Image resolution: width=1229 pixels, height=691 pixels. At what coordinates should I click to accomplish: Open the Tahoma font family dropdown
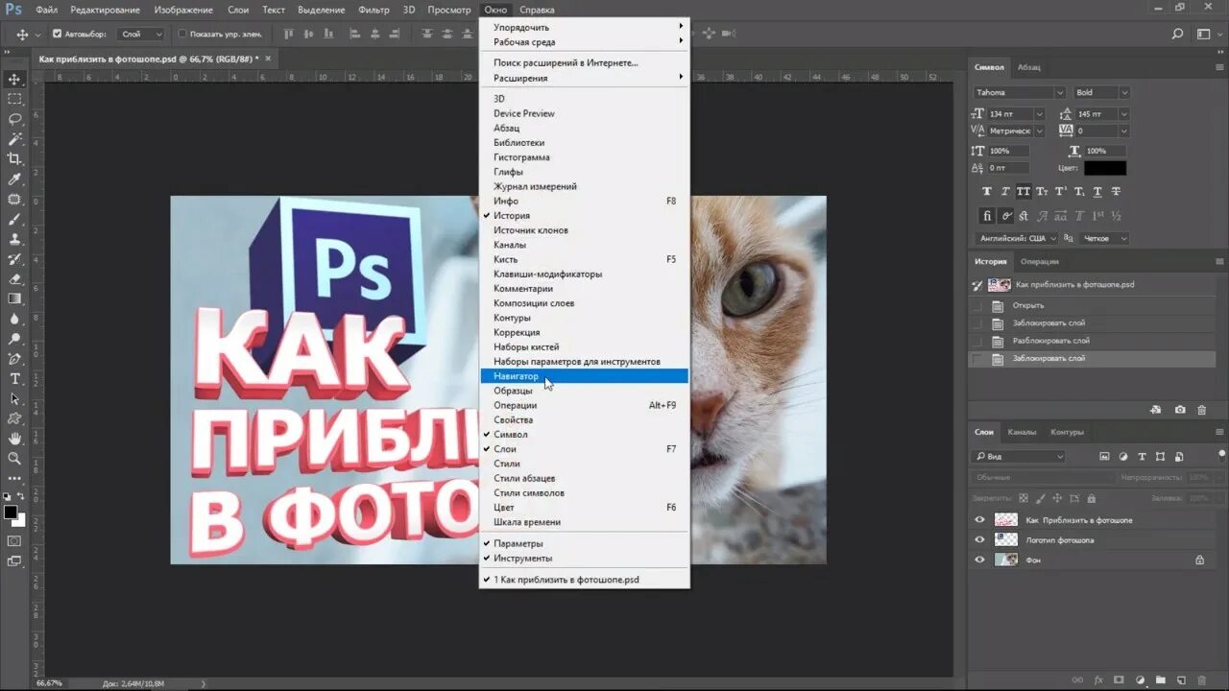[1019, 92]
